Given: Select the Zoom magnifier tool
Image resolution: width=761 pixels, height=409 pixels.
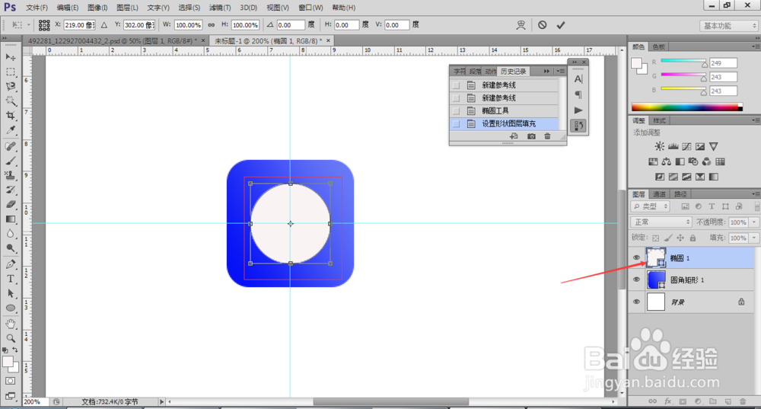Looking at the screenshot, I should [x=10, y=338].
